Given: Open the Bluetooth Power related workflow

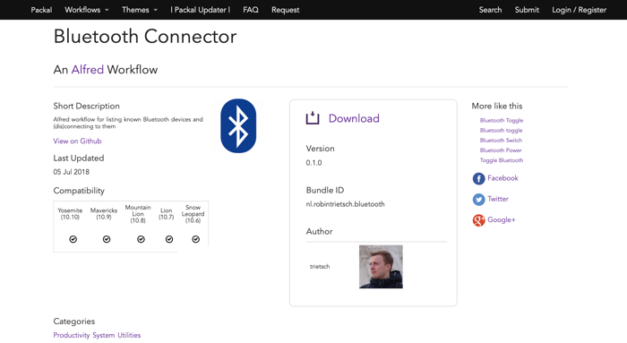Looking at the screenshot, I should point(501,150).
